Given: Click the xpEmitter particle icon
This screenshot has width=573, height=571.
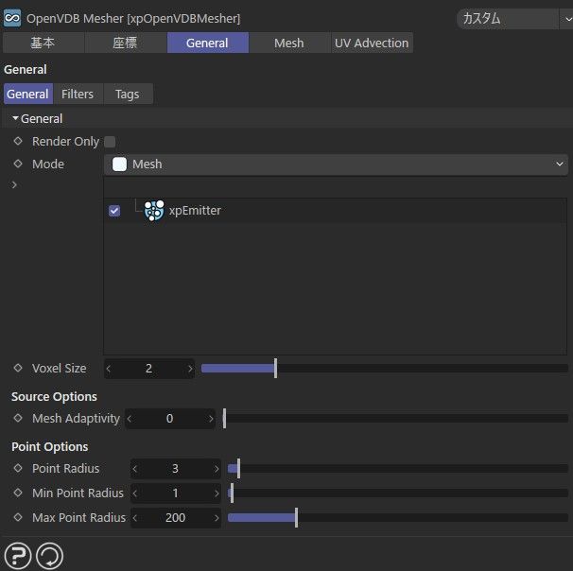Looking at the screenshot, I should point(154,211).
